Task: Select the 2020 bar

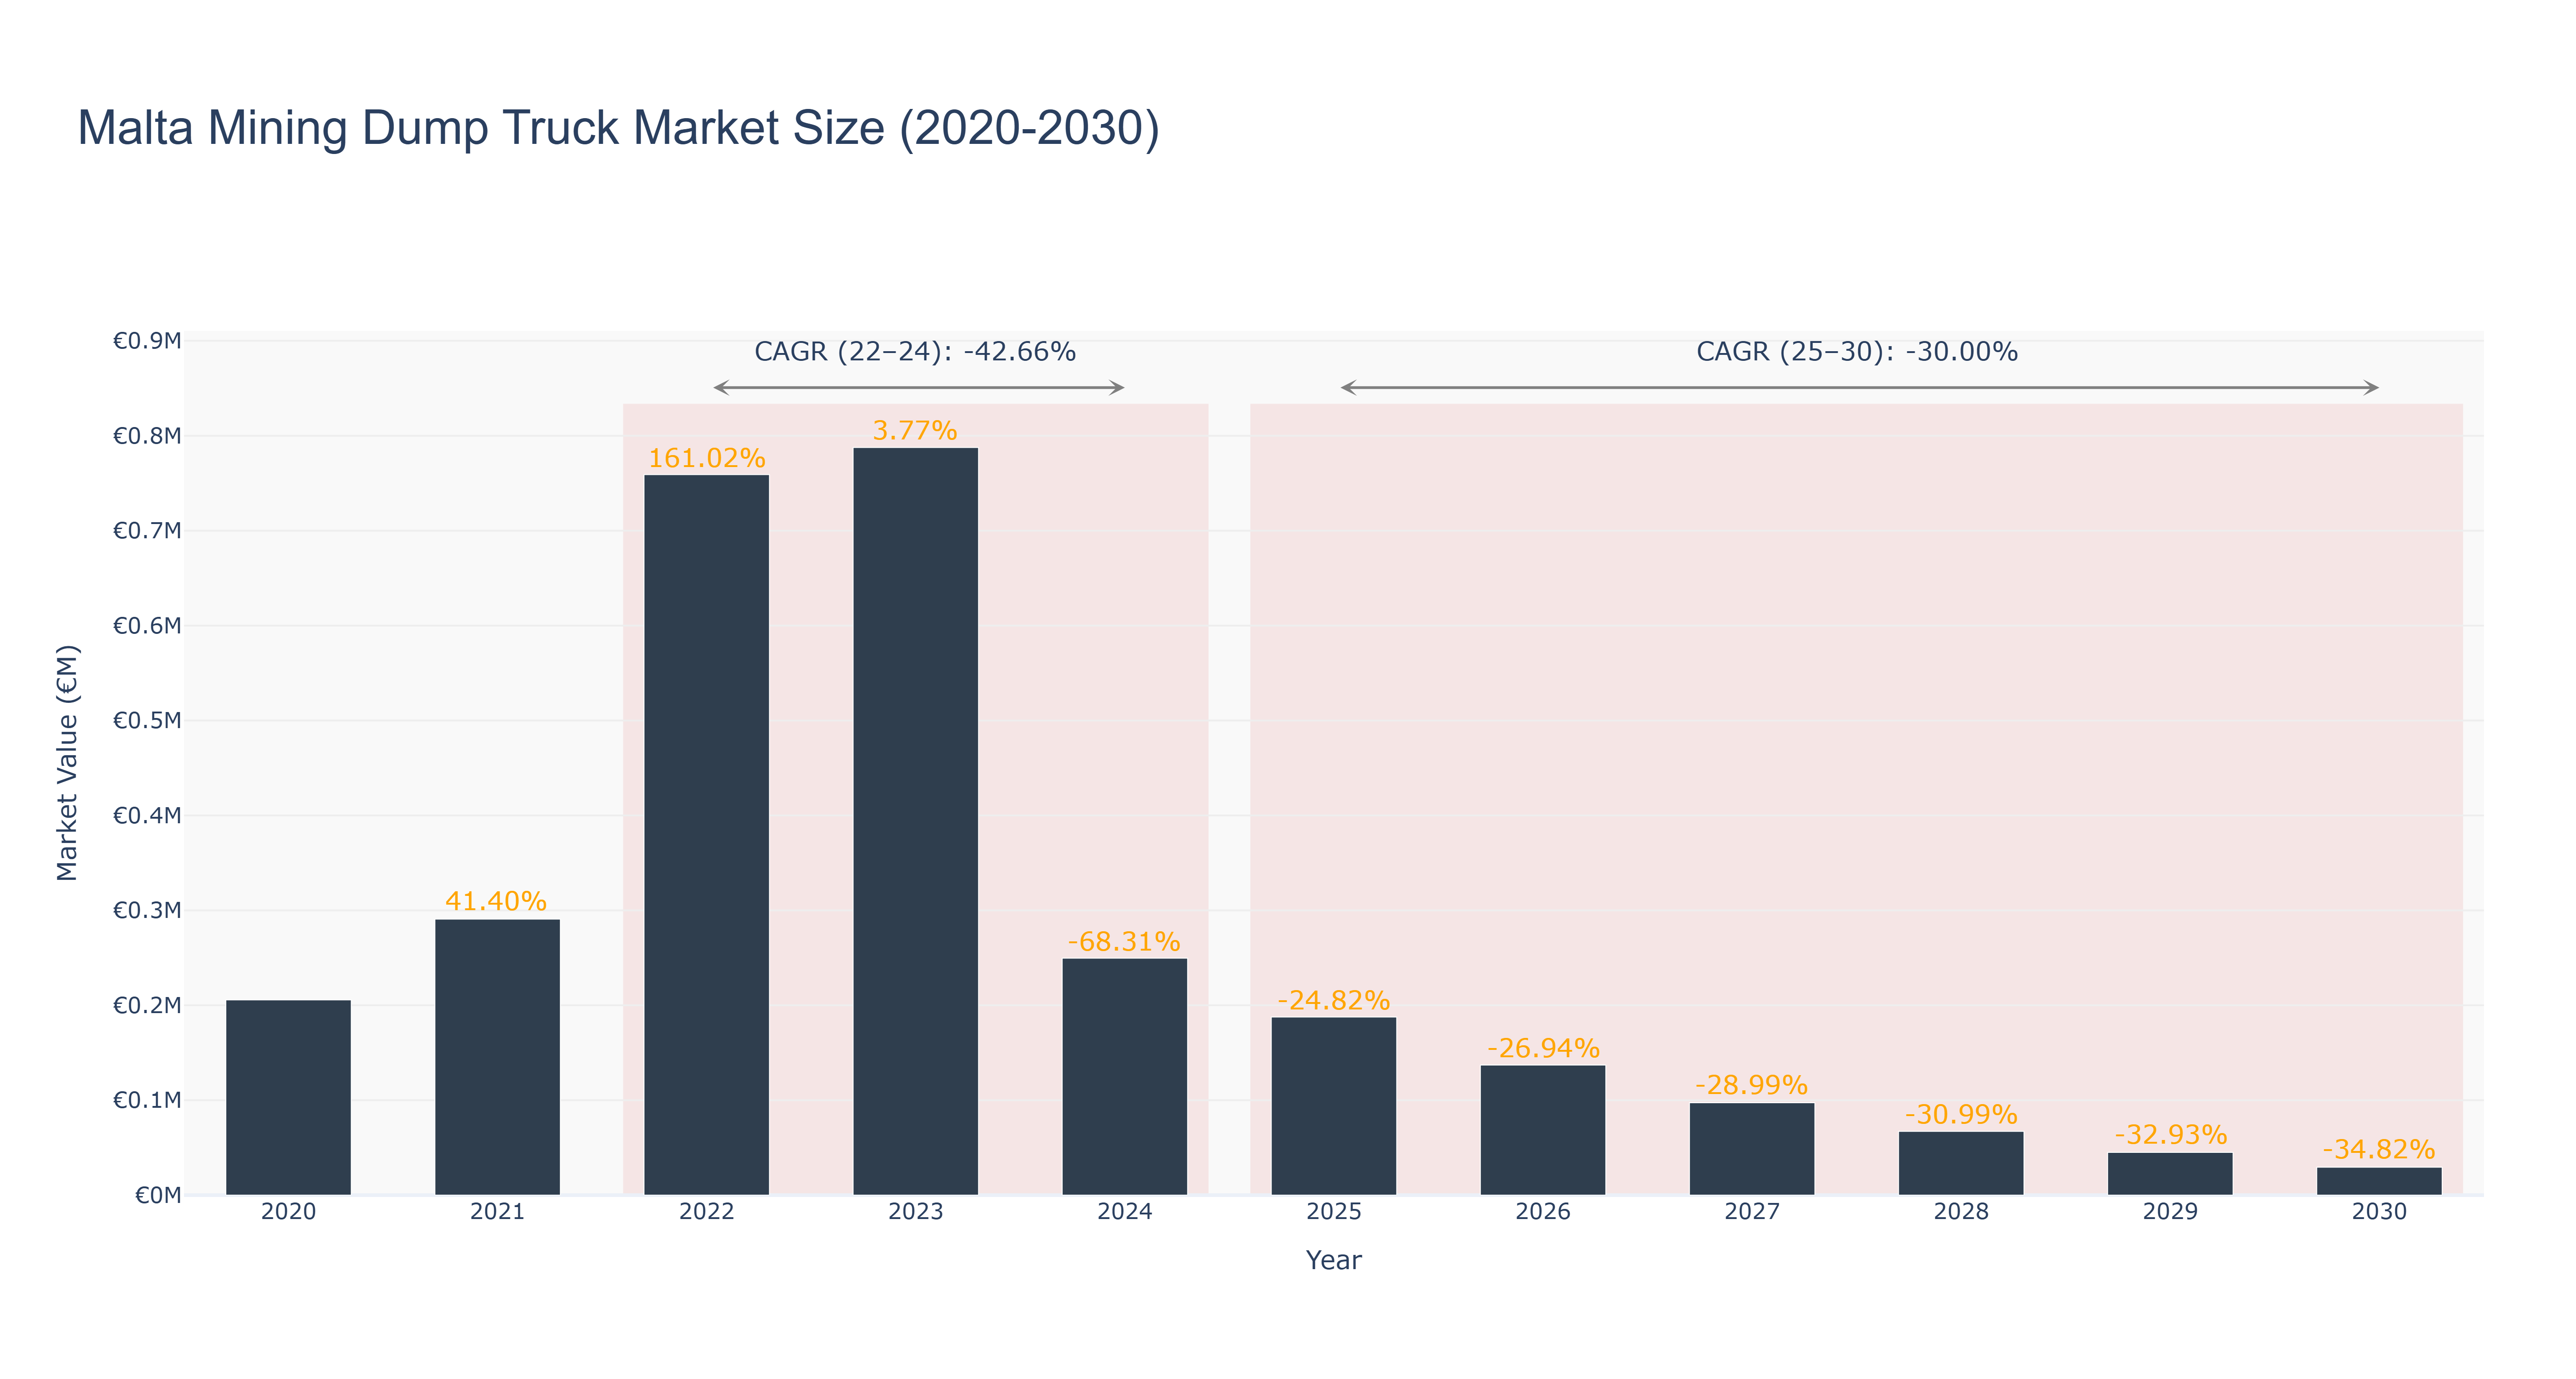Action: click(x=288, y=1097)
